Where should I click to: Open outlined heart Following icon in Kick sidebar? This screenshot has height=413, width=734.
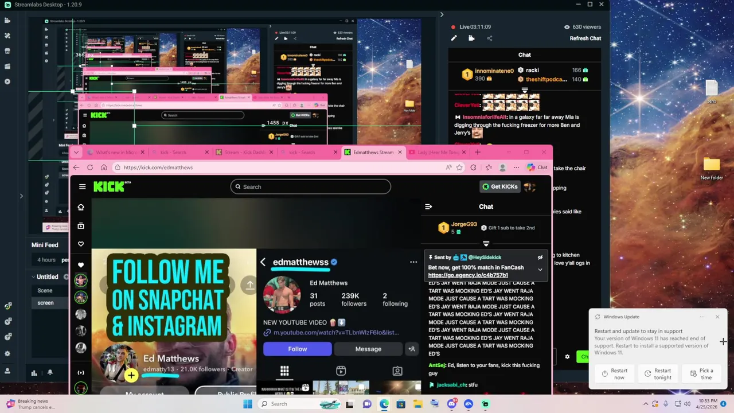click(81, 244)
